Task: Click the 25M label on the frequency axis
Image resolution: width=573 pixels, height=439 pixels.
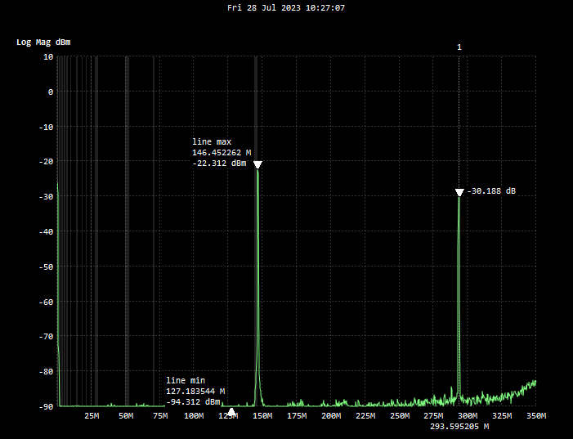Action: coord(92,416)
